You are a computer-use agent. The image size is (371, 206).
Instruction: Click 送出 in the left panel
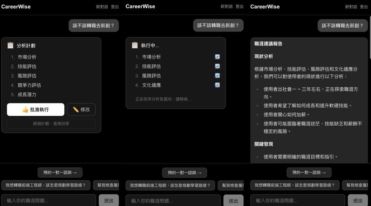109,200
